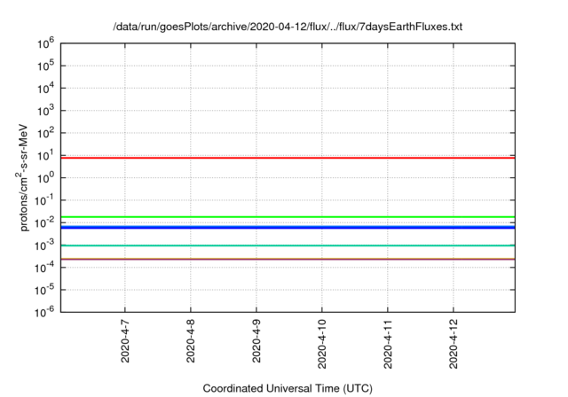Select the 10^-5 y-axis label
The image size is (568, 397).
coord(44,290)
